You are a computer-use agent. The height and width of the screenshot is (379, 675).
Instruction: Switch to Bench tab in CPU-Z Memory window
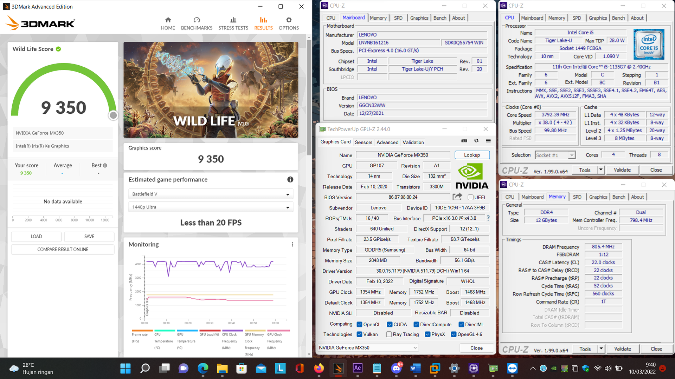pyautogui.click(x=619, y=197)
